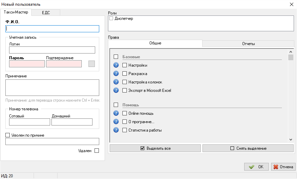Click help icon next to Настройки
The image size is (297, 179).
pos(116,65)
